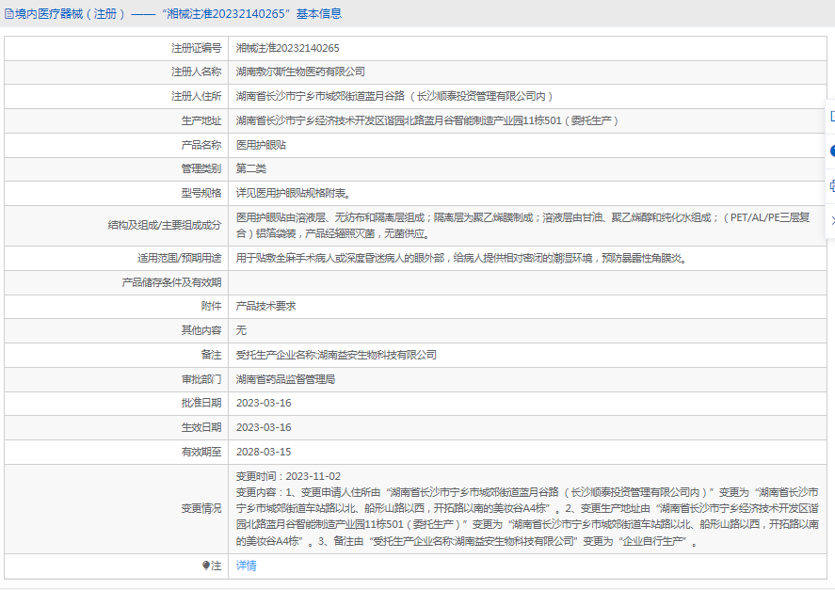
Task: Select the product name 医用护眼贴
Action: 261,145
